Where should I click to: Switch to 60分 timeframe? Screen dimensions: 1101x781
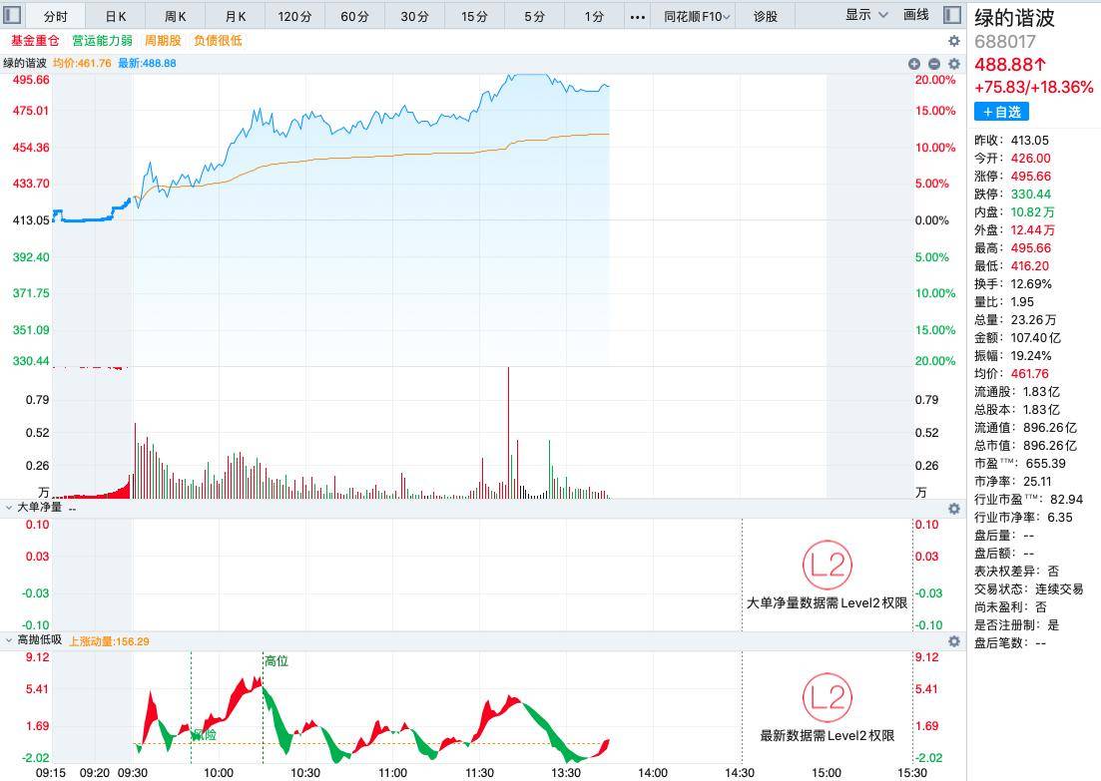(x=354, y=16)
